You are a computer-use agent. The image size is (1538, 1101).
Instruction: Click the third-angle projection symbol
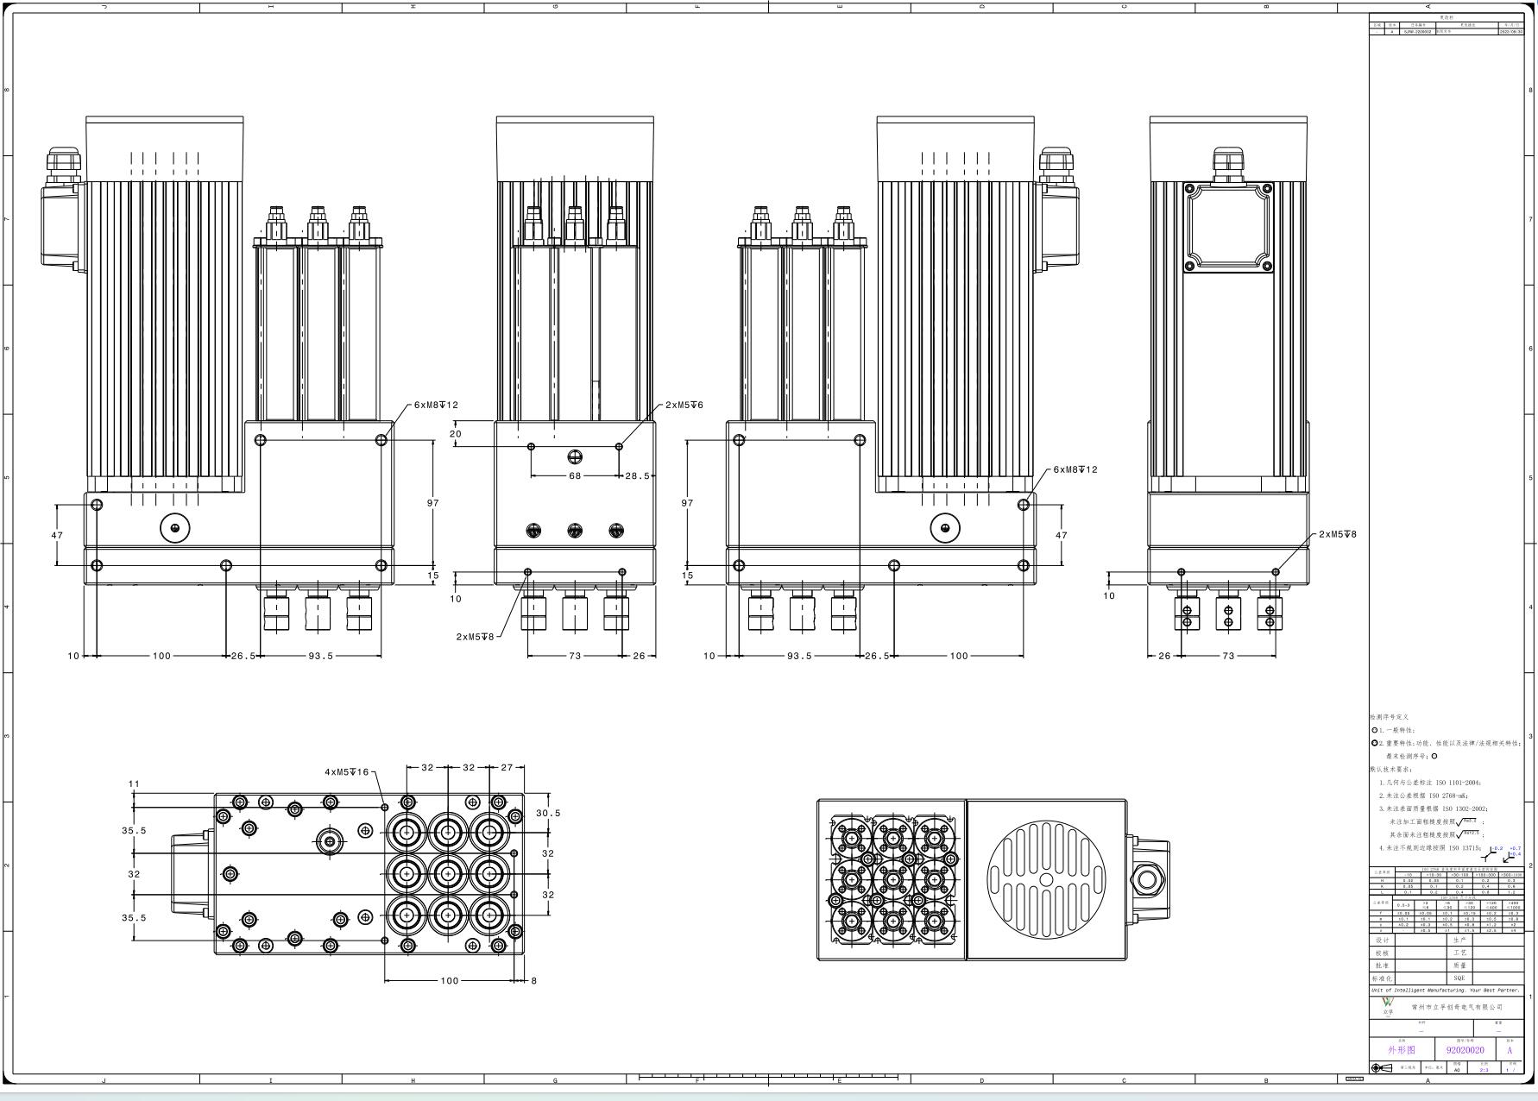click(1381, 1067)
